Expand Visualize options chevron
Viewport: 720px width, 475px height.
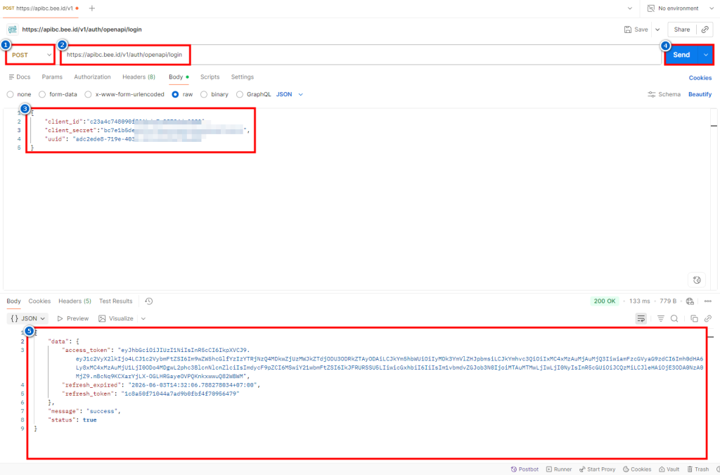pyautogui.click(x=143, y=318)
